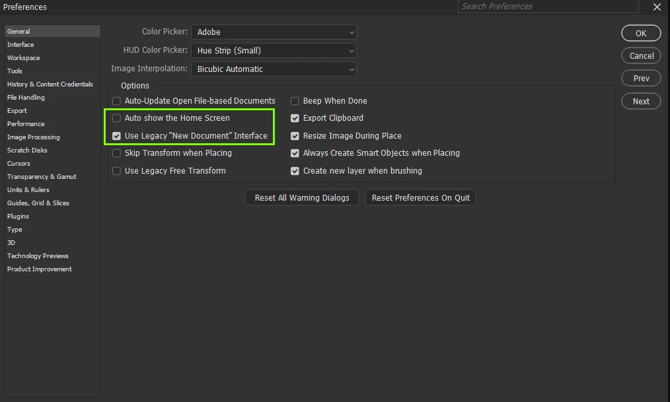Enable Auto-Update Open File-based Documents
This screenshot has height=402, width=670.
click(116, 101)
